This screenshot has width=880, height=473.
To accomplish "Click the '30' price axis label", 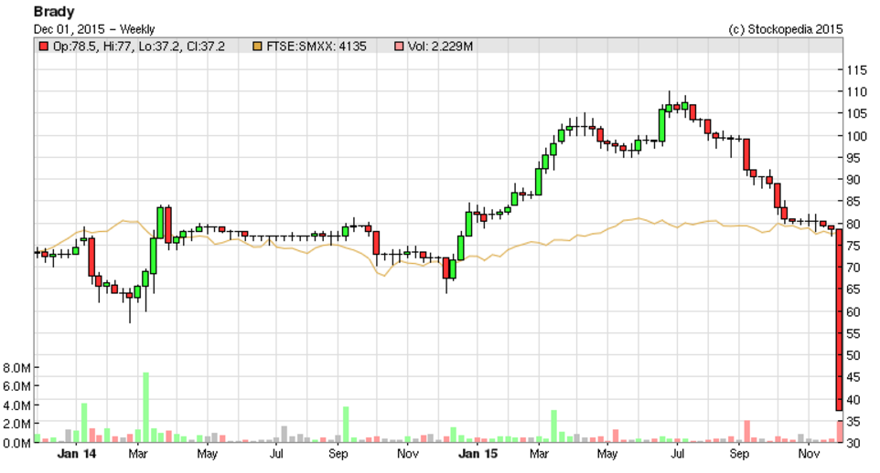I will click(x=853, y=443).
